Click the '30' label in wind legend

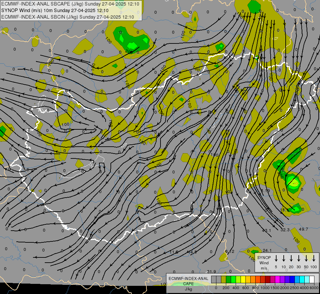coord(299,267)
